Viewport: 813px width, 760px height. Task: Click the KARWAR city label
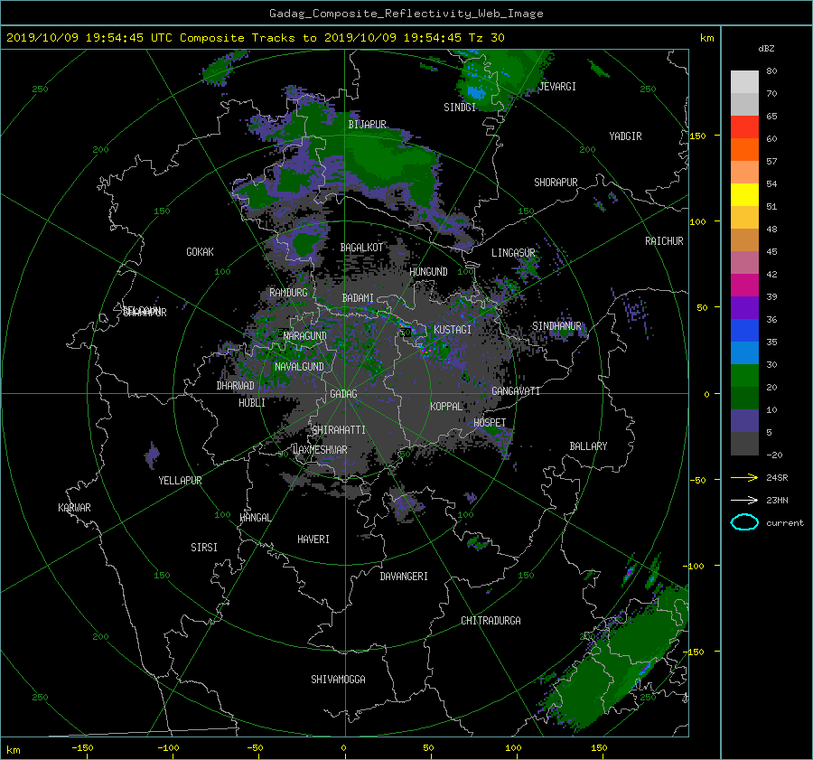(x=74, y=507)
